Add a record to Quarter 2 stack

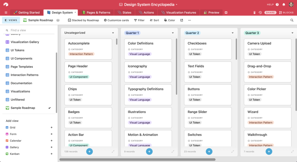(209, 151)
